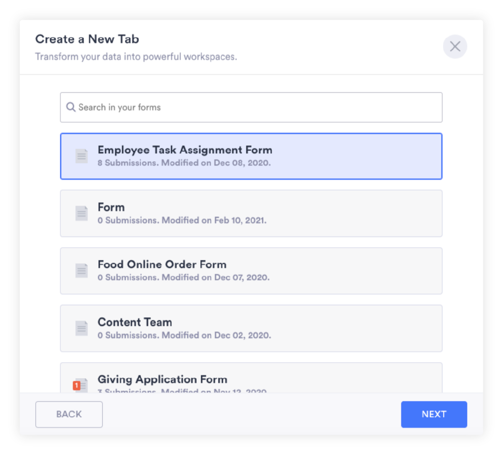Click '8 Submissions. Modified on Dec 08, 2020' text
This screenshot has width=503, height=454.
click(184, 163)
